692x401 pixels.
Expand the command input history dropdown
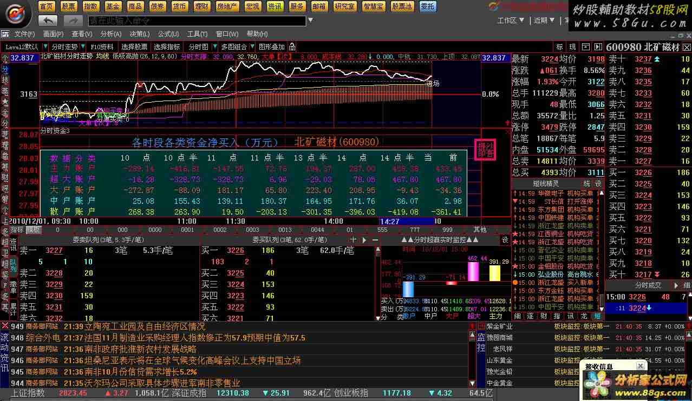[310, 21]
